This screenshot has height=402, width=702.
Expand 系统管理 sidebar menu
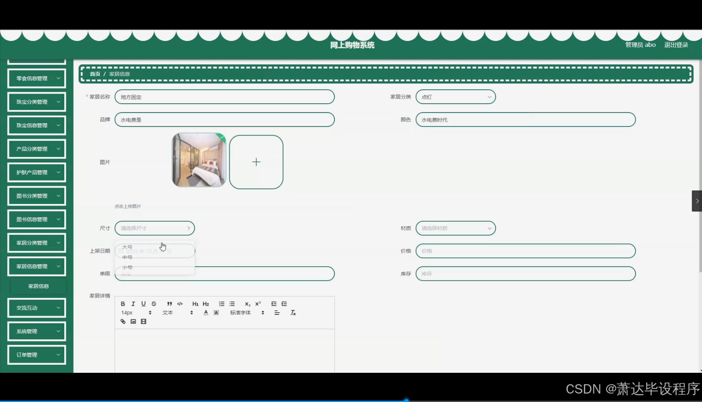click(x=37, y=331)
